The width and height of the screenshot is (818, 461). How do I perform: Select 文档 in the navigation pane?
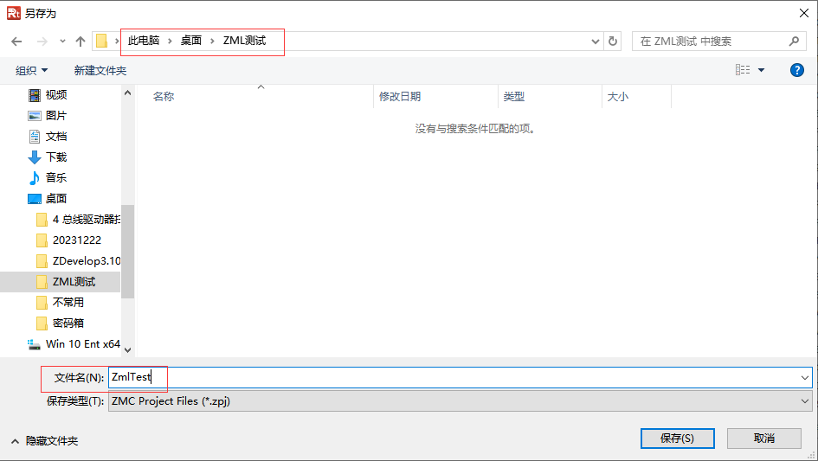point(55,137)
